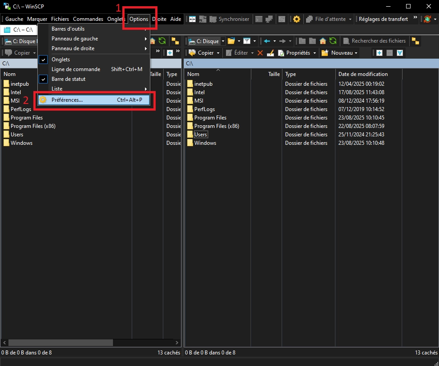Click the right panel open directory folder icon
Screen dimensions: 439x366
coord(231,41)
